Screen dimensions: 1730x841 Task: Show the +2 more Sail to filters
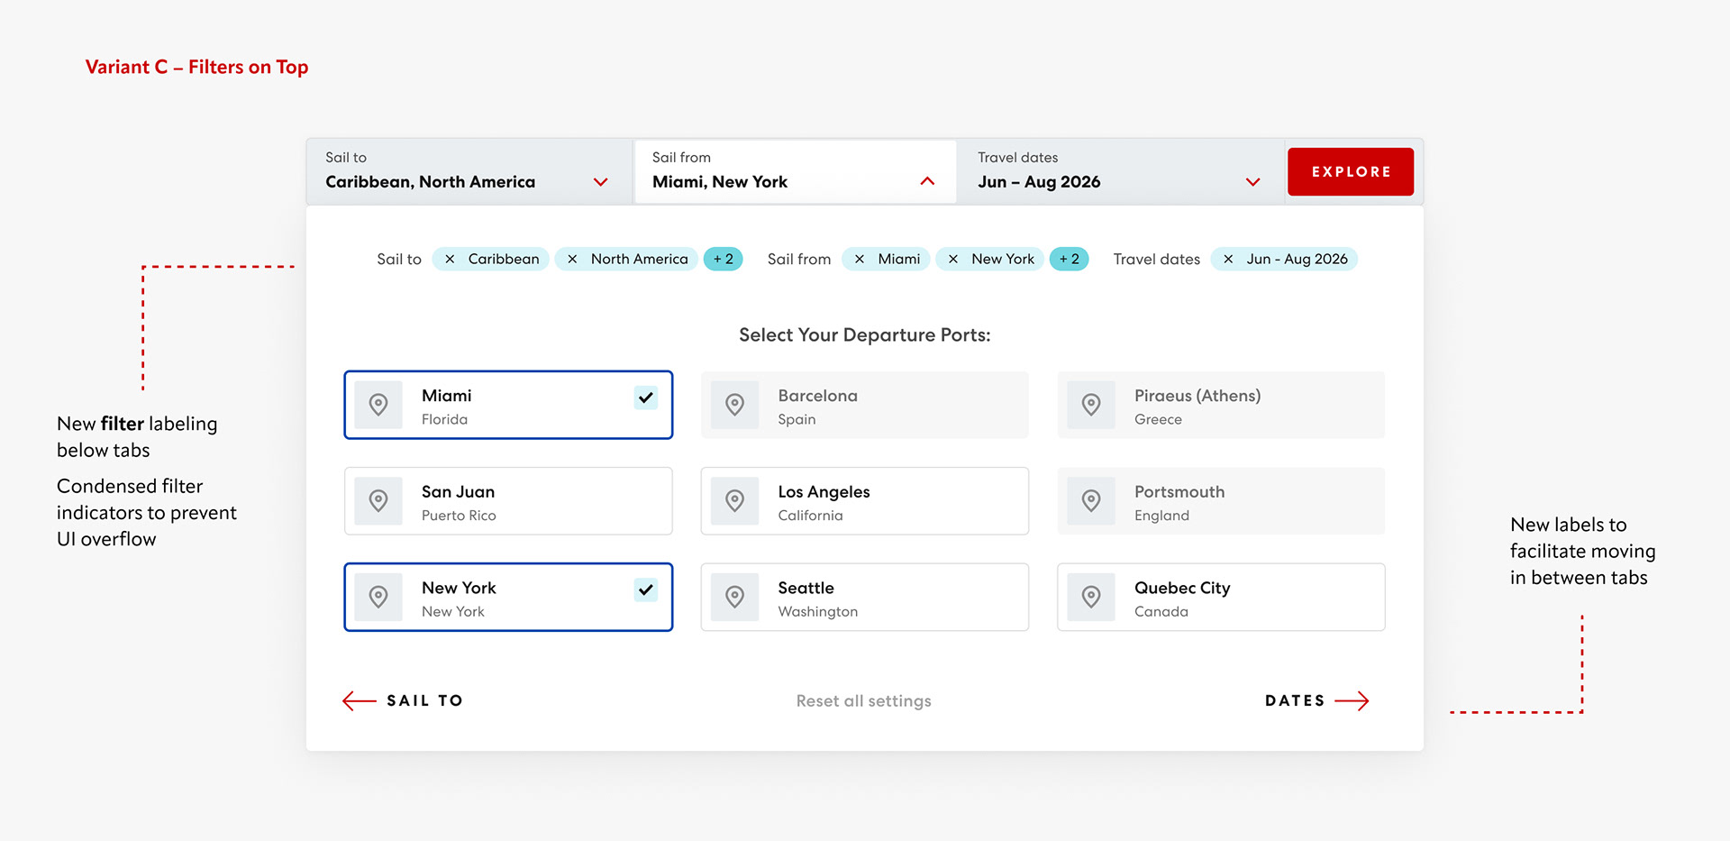(x=724, y=260)
